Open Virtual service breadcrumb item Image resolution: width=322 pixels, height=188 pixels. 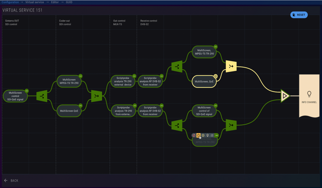point(35,2)
